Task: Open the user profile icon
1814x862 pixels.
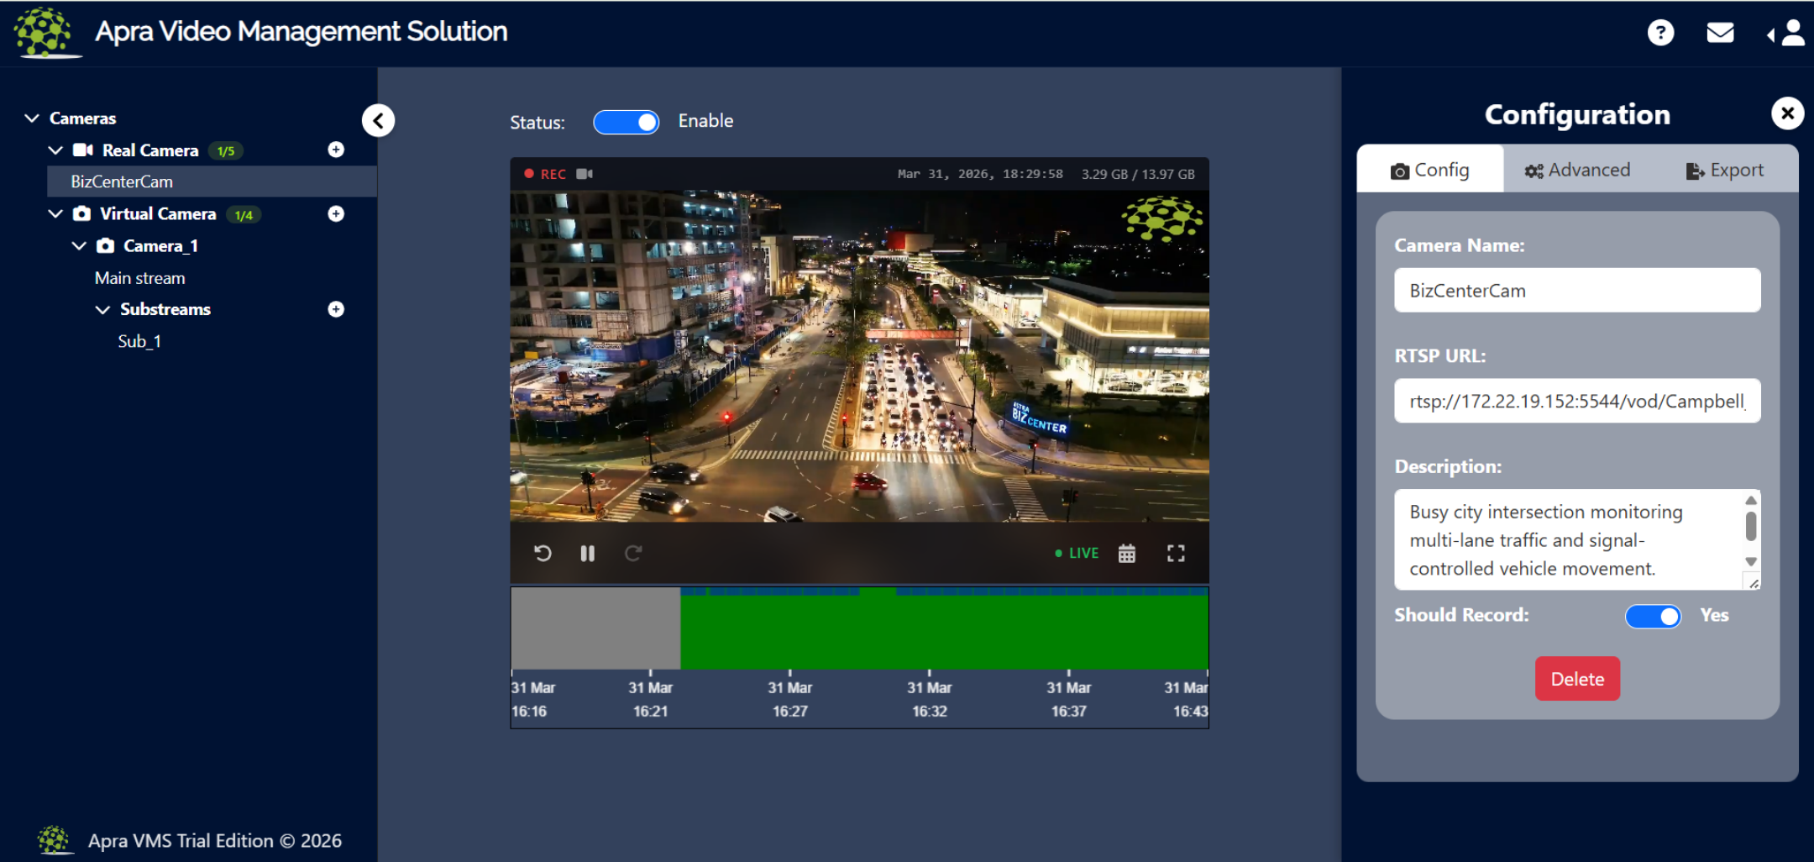Action: [x=1792, y=33]
